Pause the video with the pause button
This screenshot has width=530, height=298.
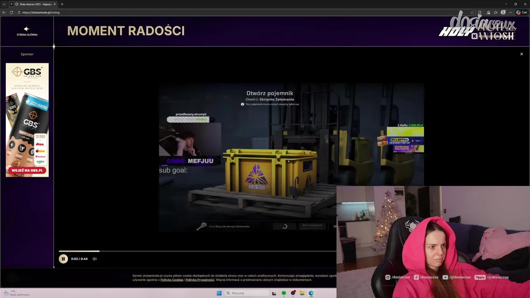click(63, 259)
